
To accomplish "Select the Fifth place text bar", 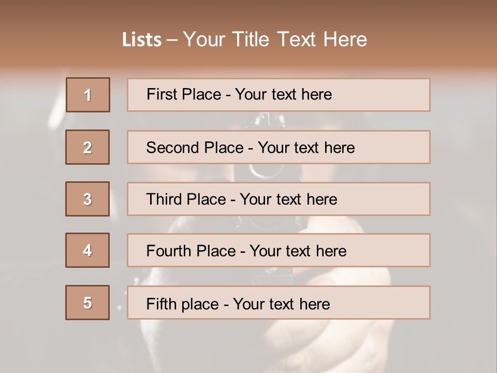I will point(279,303).
